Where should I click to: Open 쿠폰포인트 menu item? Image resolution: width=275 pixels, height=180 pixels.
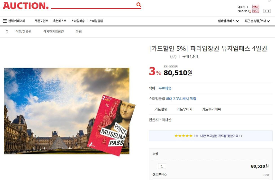41,21
